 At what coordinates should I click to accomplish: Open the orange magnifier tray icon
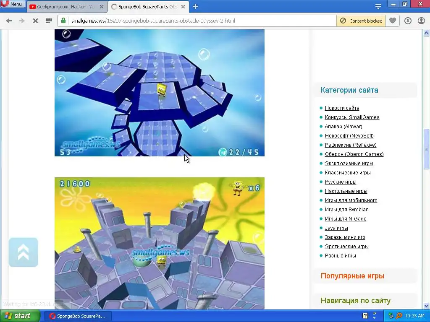[399, 316]
